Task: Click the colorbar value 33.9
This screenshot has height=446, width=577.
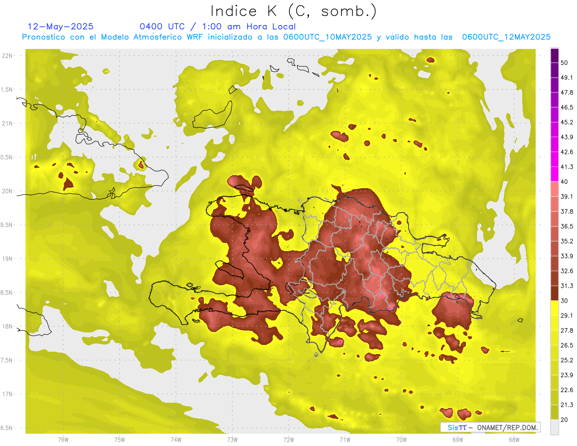Action: coord(566,256)
